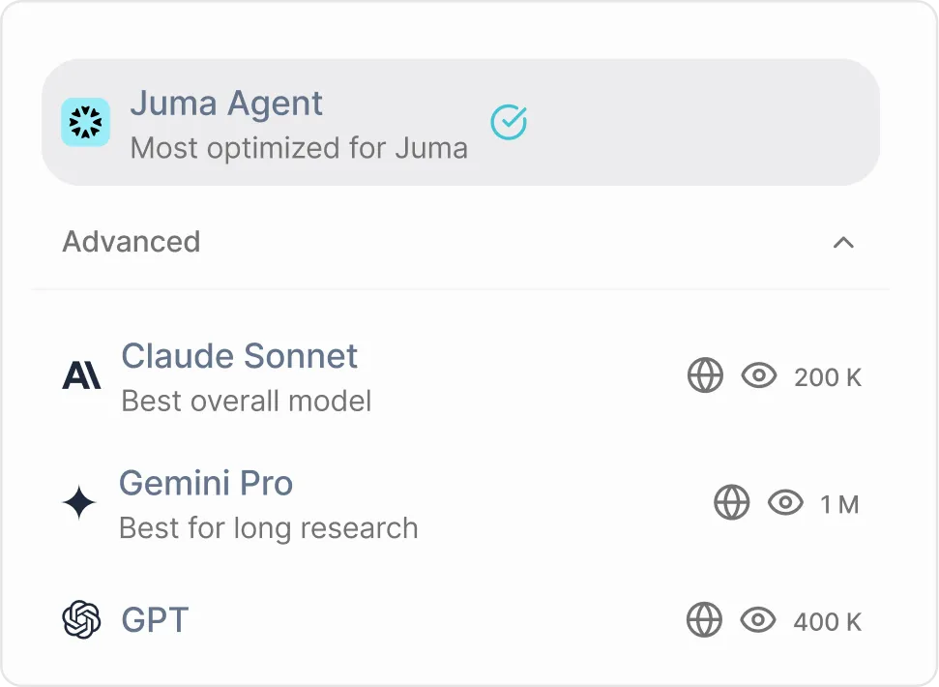This screenshot has height=687, width=939.
Task: Select Claude Sonnet from the model list
Action: (x=239, y=356)
